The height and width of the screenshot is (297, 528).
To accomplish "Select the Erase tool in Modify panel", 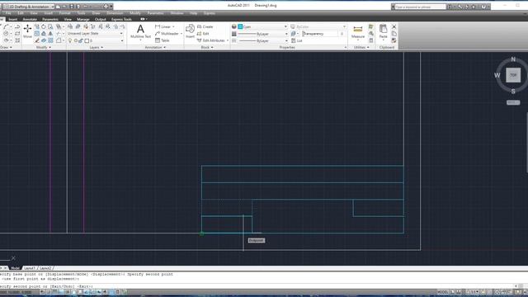I will point(37,40).
